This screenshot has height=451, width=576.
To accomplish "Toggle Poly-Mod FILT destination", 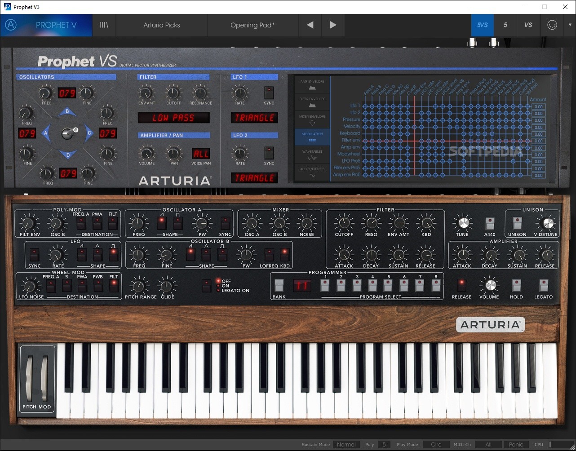I will tap(113, 223).
